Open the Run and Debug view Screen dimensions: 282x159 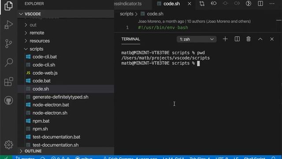[x=8, y=25]
